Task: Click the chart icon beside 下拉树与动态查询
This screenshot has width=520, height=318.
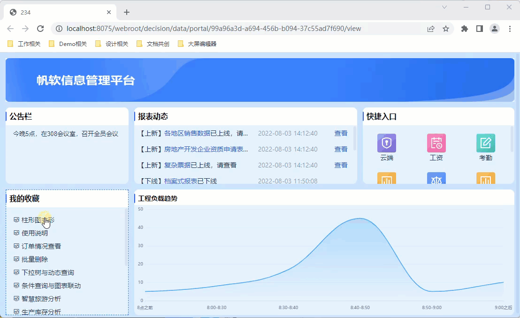Action: pyautogui.click(x=16, y=272)
